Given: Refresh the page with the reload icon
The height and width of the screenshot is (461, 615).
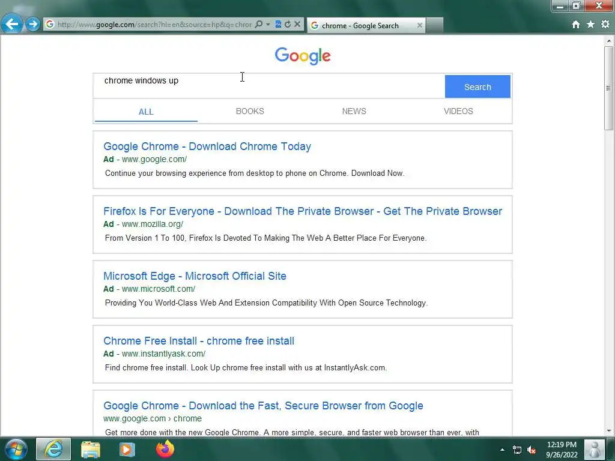Looking at the screenshot, I should point(288,24).
